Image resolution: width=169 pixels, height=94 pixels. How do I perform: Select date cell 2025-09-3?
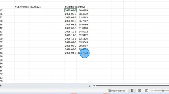click(71, 28)
